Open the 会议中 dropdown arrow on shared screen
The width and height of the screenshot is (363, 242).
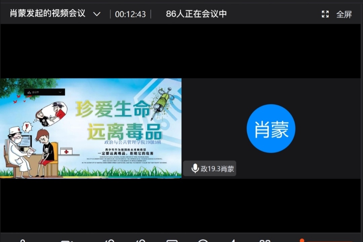pyautogui.click(x=60, y=92)
